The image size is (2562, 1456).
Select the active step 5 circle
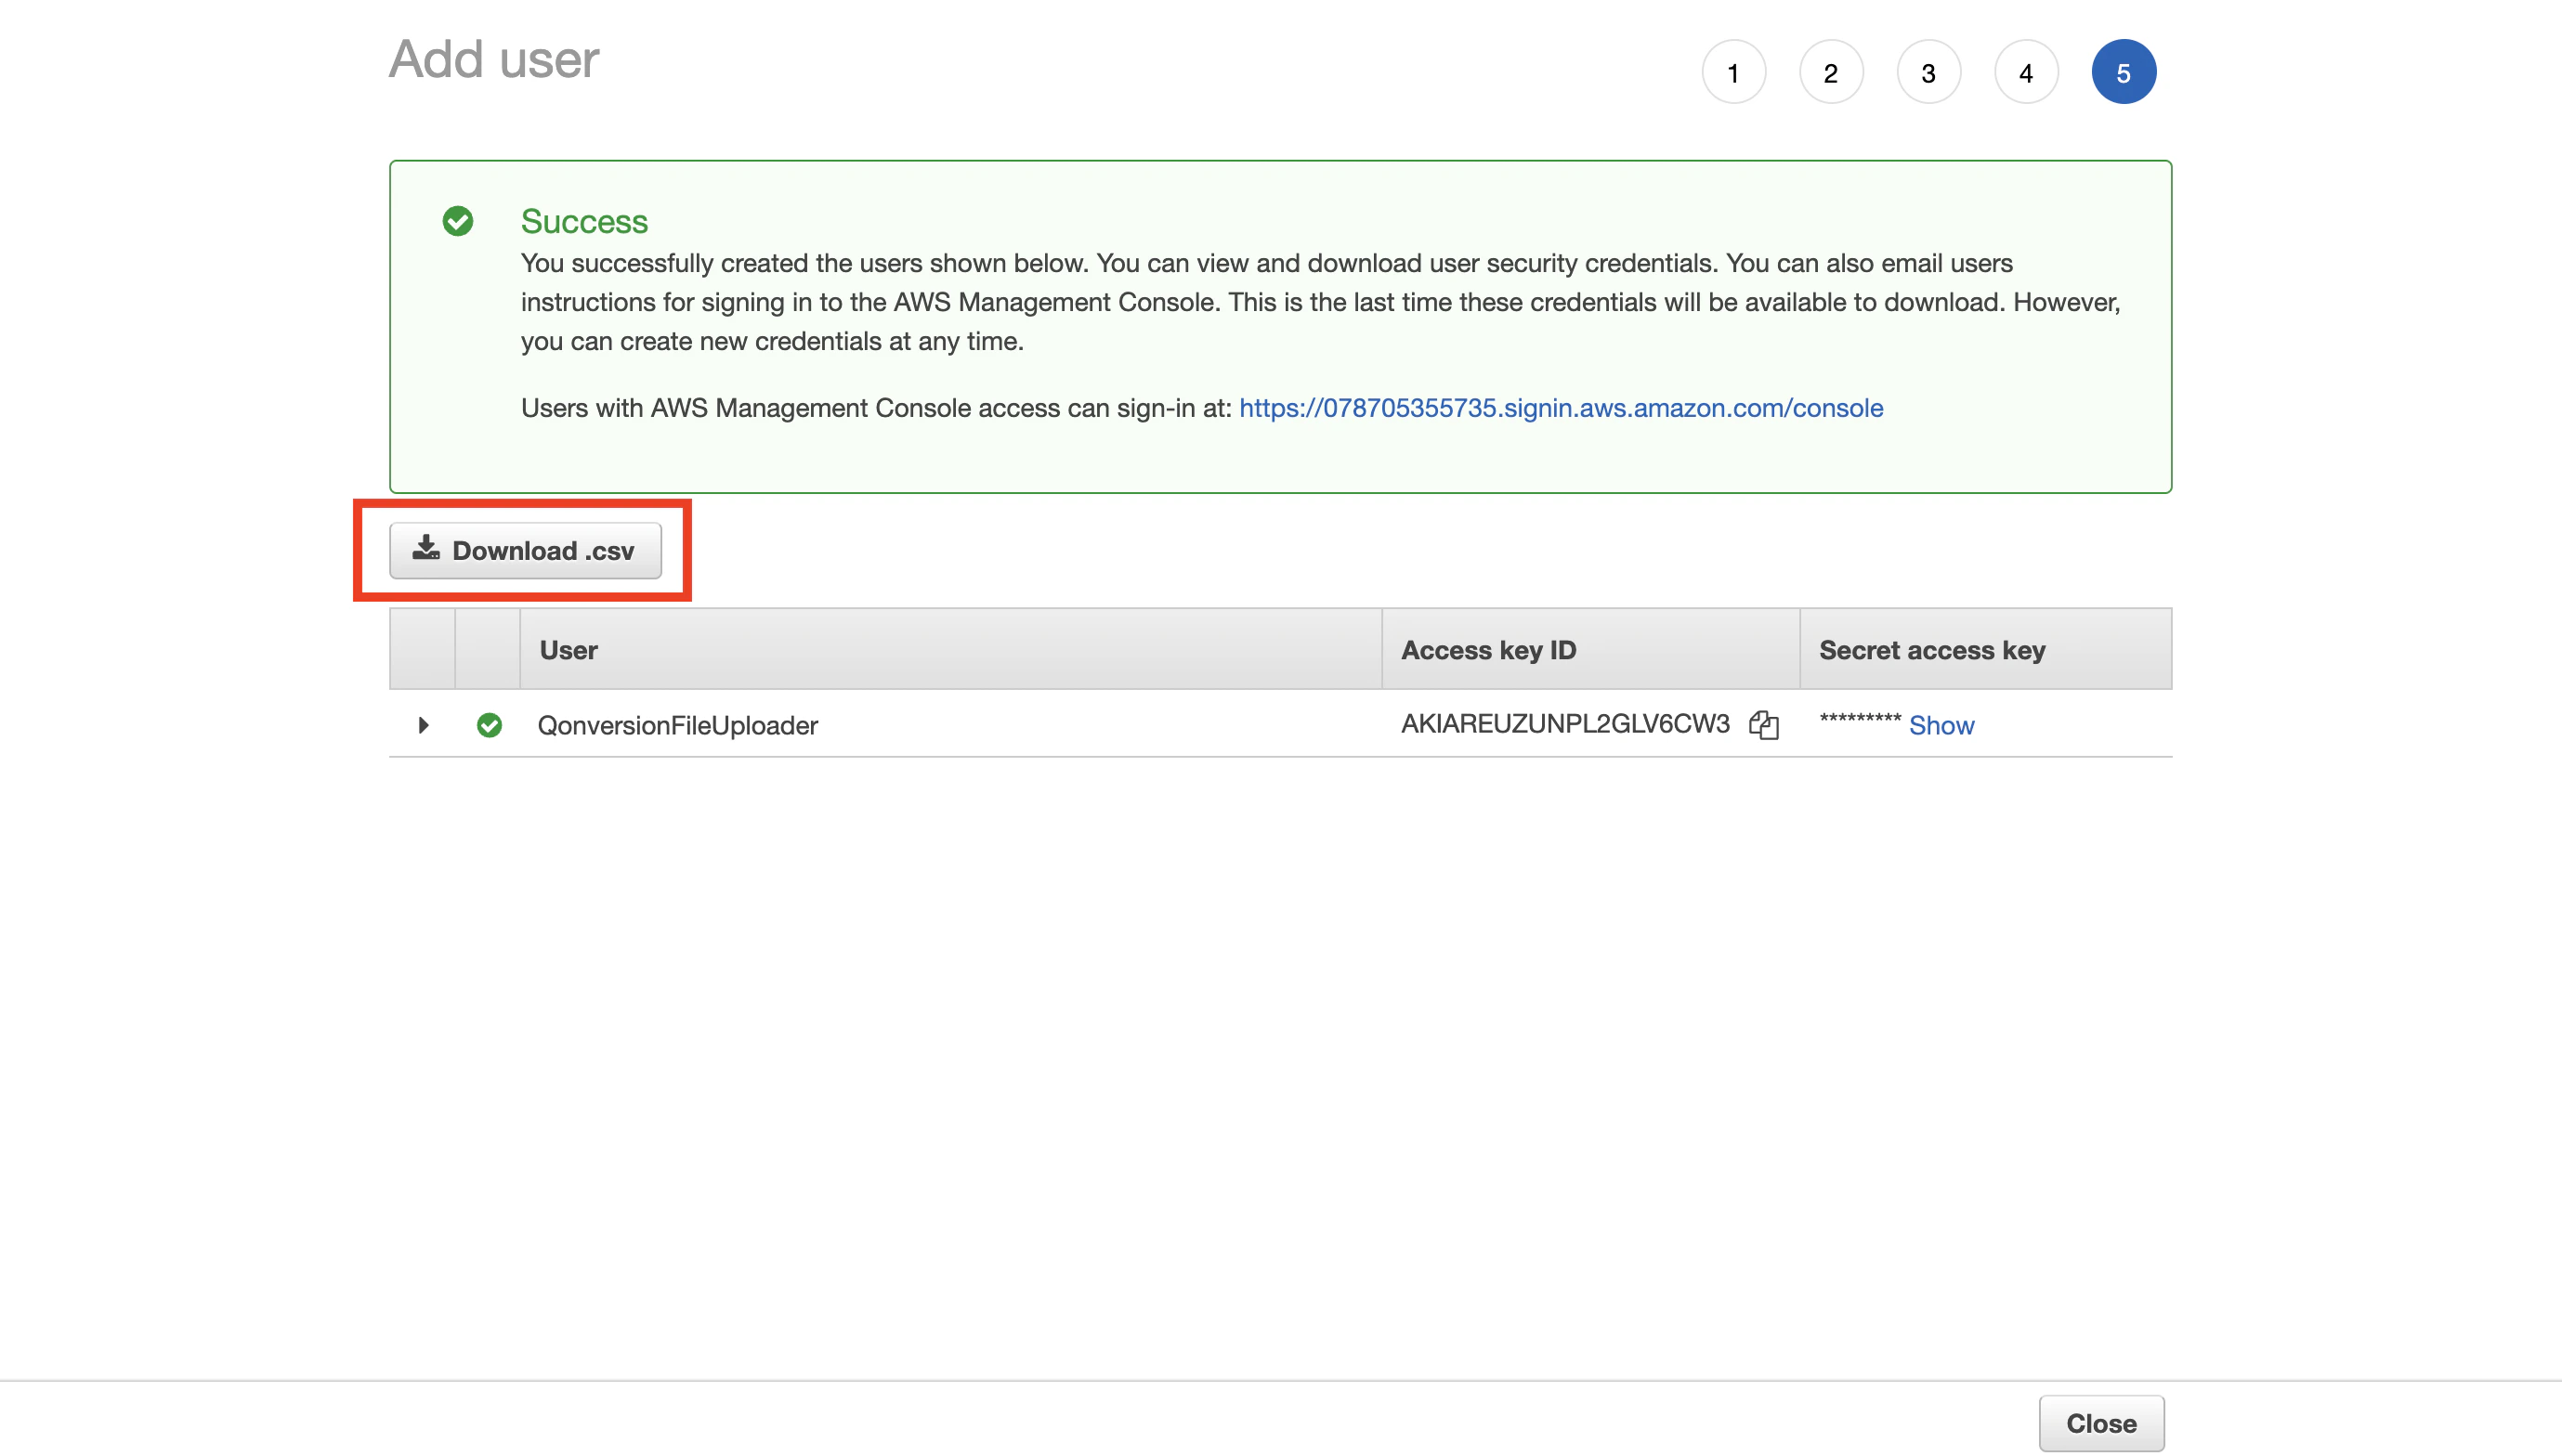click(x=2123, y=72)
